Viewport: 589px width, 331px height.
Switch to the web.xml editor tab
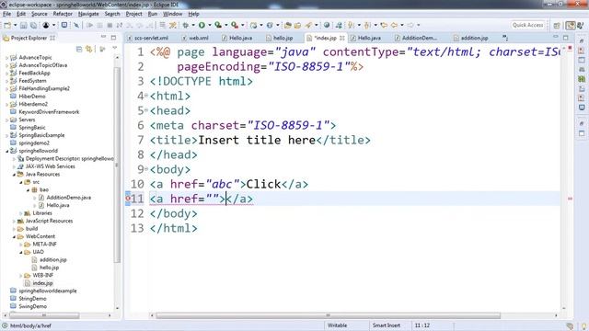point(195,38)
